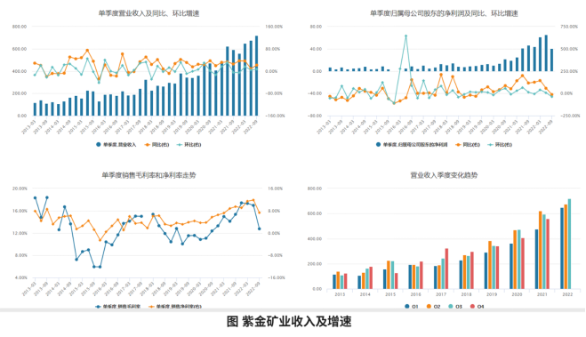Click 归属母公司股东的净利润 legend marker
This screenshot has width=586, height=337.
tap(378, 145)
